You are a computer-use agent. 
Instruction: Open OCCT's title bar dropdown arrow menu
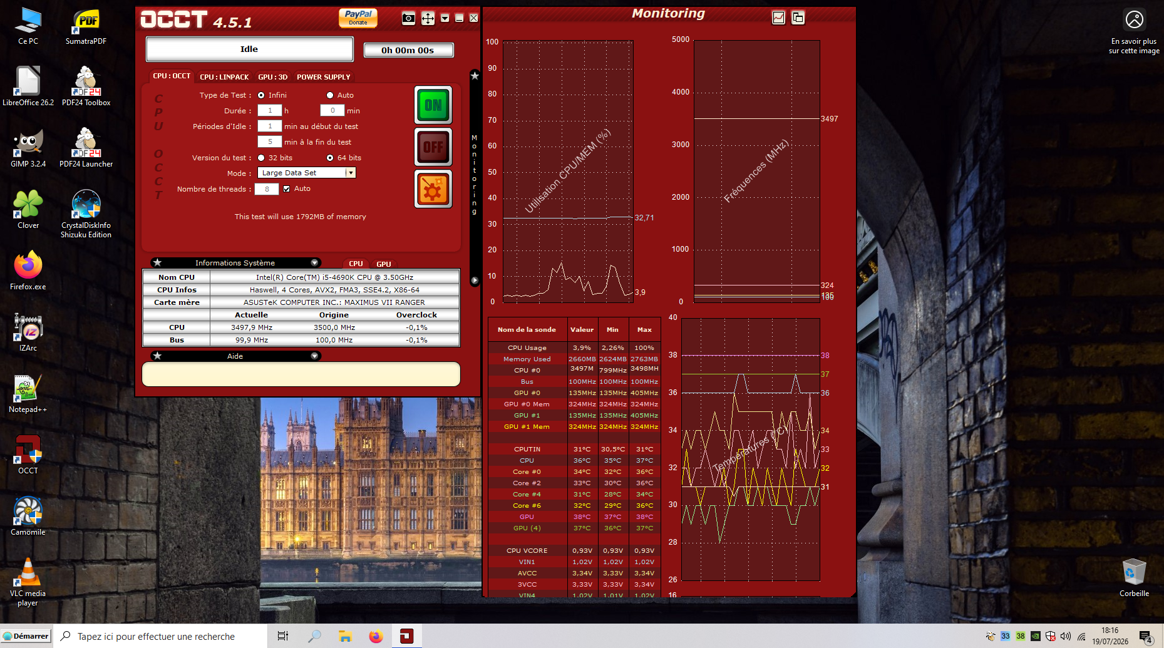445,18
